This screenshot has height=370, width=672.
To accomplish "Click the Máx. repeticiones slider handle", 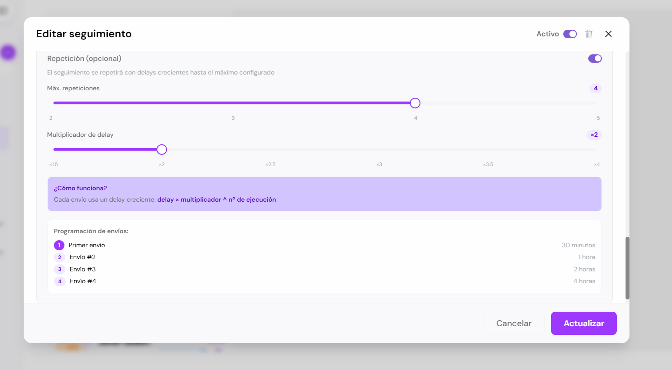I will 415,103.
